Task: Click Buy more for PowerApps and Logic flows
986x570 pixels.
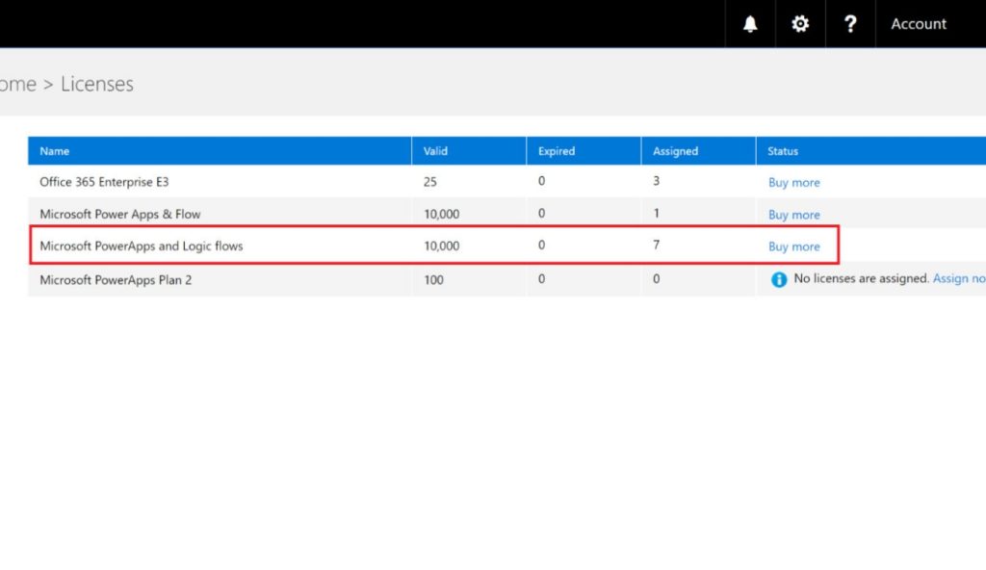Action: pos(794,246)
